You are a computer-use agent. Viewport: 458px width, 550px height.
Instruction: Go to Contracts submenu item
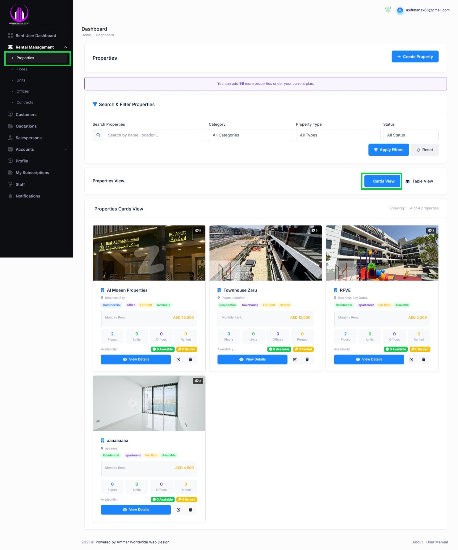(25, 102)
